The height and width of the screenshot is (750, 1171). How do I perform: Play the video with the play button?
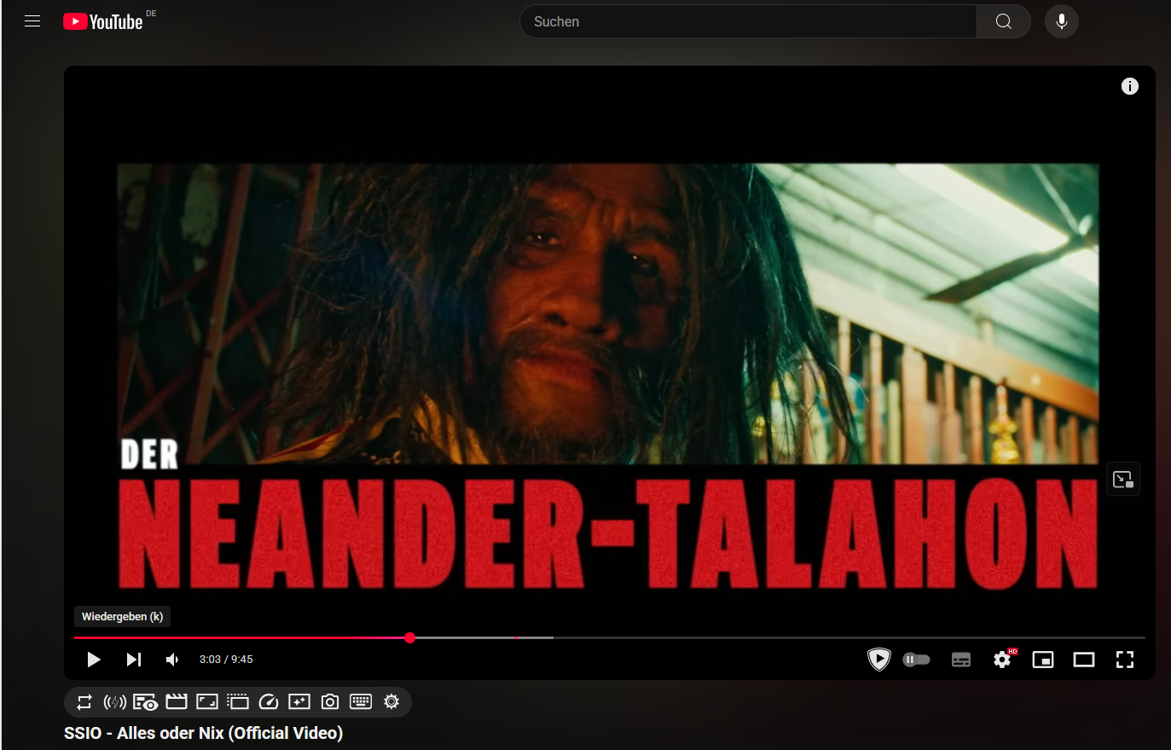pyautogui.click(x=94, y=660)
